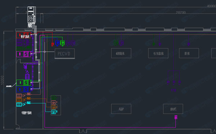Click the equipment box under the green and purple valves
The height and width of the screenshot is (134, 216).
[x=121, y=53]
